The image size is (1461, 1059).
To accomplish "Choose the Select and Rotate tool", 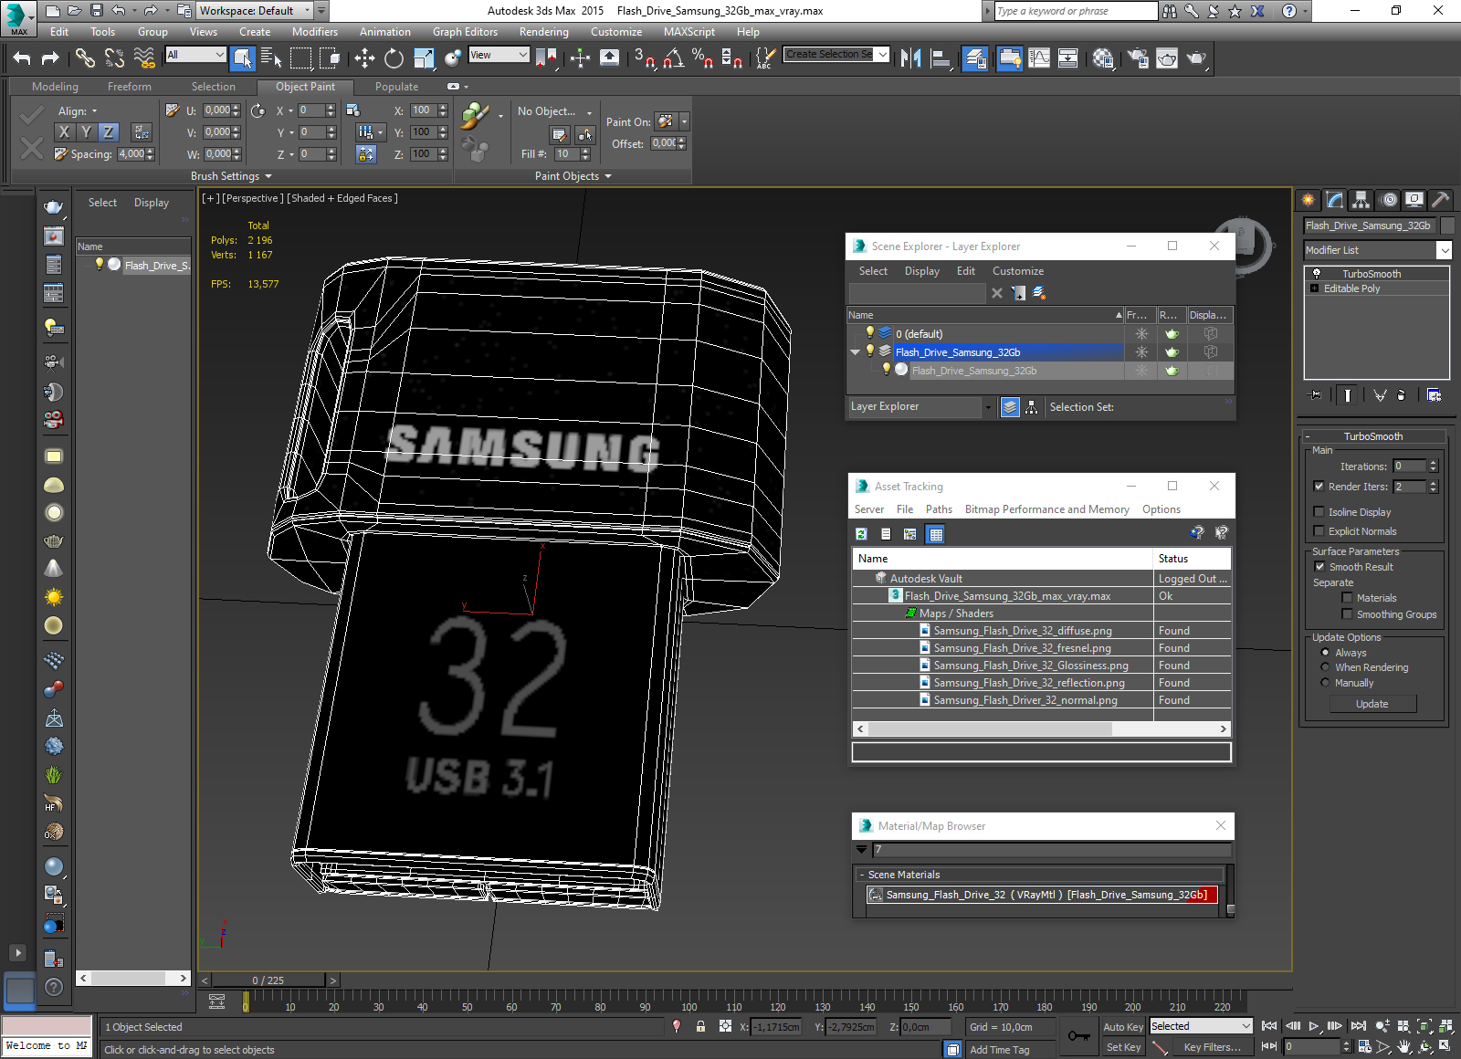I will tap(394, 58).
